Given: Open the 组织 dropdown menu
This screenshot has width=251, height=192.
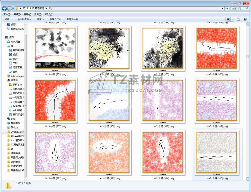Looking at the screenshot, I should 8,19.
